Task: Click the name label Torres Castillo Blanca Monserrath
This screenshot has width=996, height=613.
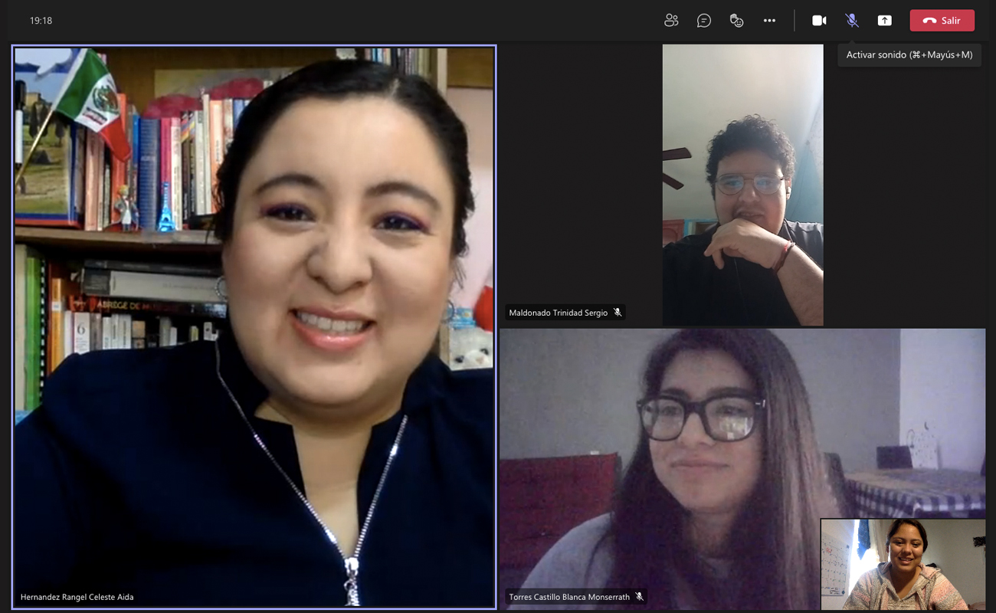Action: click(x=568, y=597)
